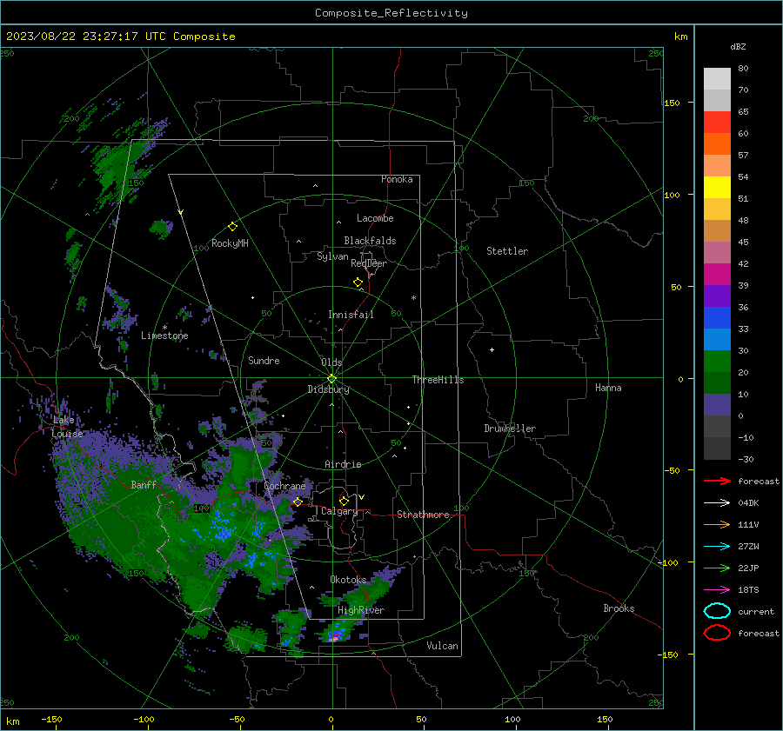Click the 'km' label at bottom left
Image resolution: width=783 pixels, height=731 pixels.
(x=12, y=721)
